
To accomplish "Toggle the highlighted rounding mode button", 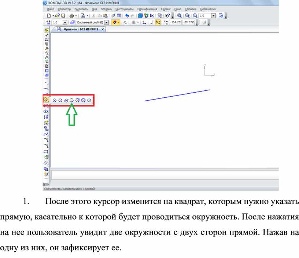I will coord(158,23).
